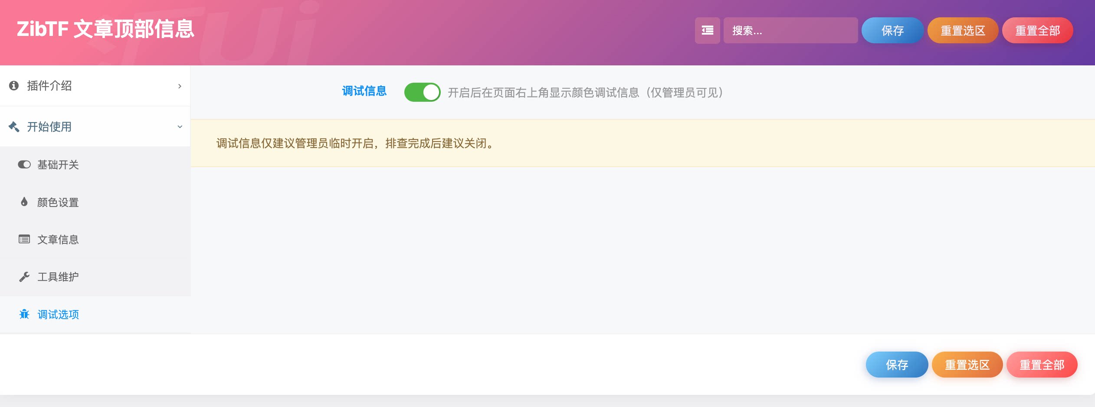This screenshot has width=1095, height=407.
Task: Open the 工具维护 panel
Action: click(57, 277)
